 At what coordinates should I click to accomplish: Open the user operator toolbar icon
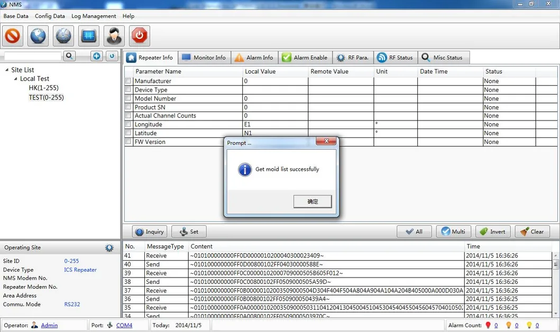[114, 36]
